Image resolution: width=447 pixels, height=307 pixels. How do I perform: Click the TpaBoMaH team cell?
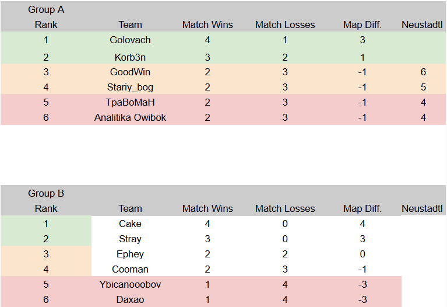[130, 103]
